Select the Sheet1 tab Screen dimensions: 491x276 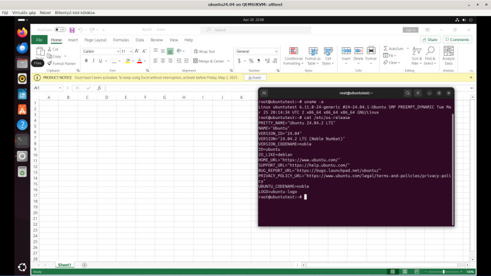[64, 265]
